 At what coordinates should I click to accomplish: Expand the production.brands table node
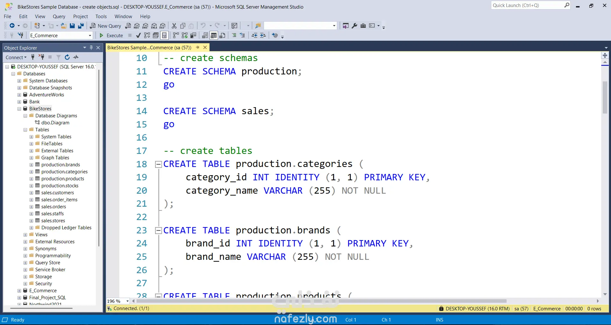(32, 165)
